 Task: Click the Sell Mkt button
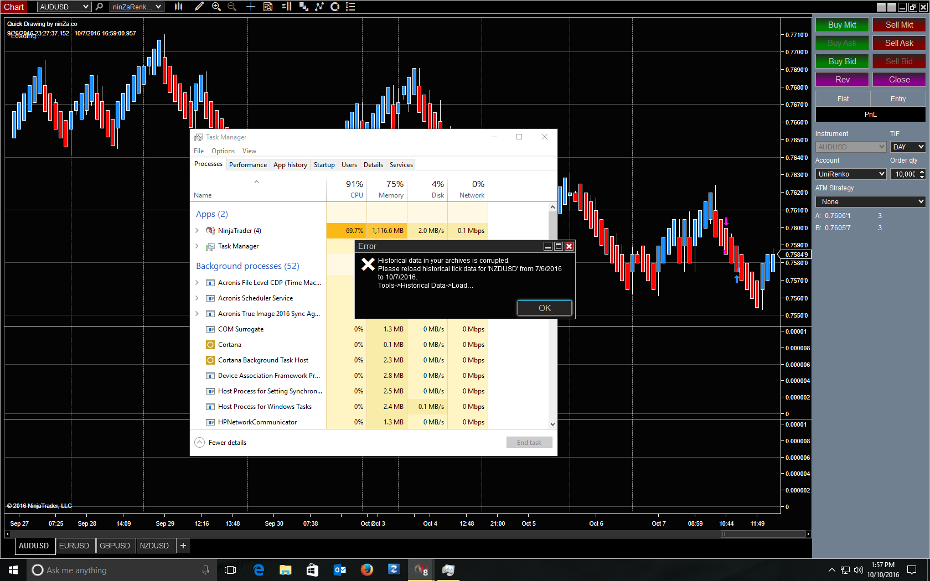pyautogui.click(x=899, y=25)
